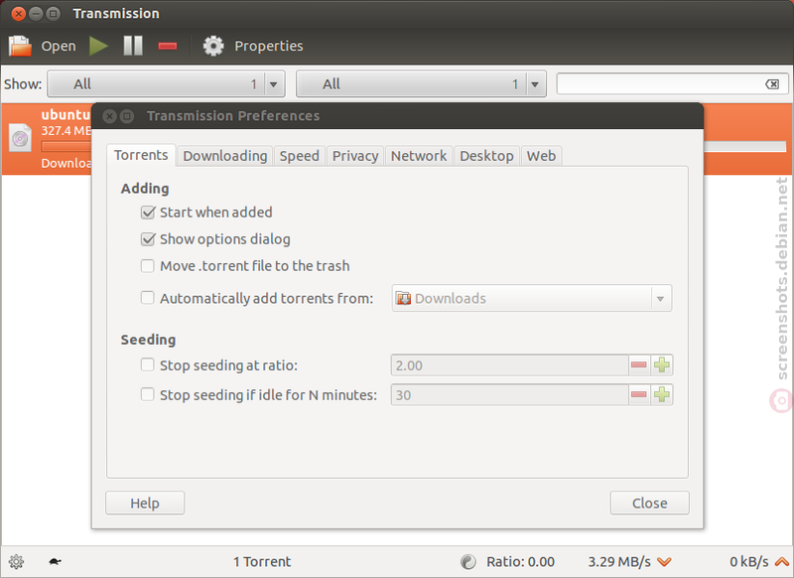The image size is (794, 578).
Task: Select the Desktop tab
Action: pyautogui.click(x=486, y=156)
